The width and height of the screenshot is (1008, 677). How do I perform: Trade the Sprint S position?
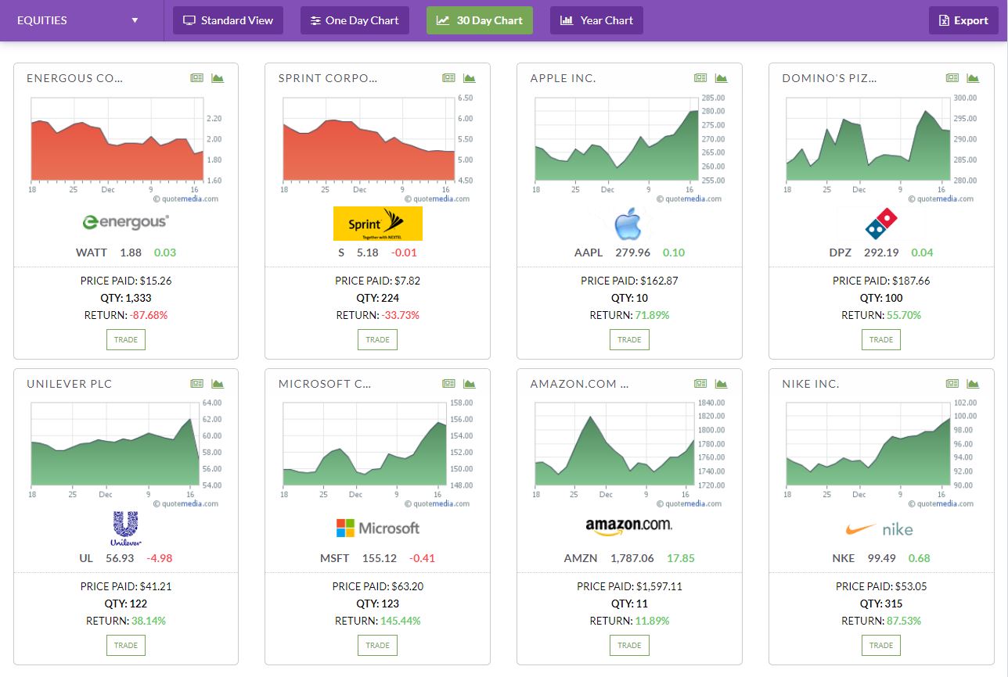(378, 339)
